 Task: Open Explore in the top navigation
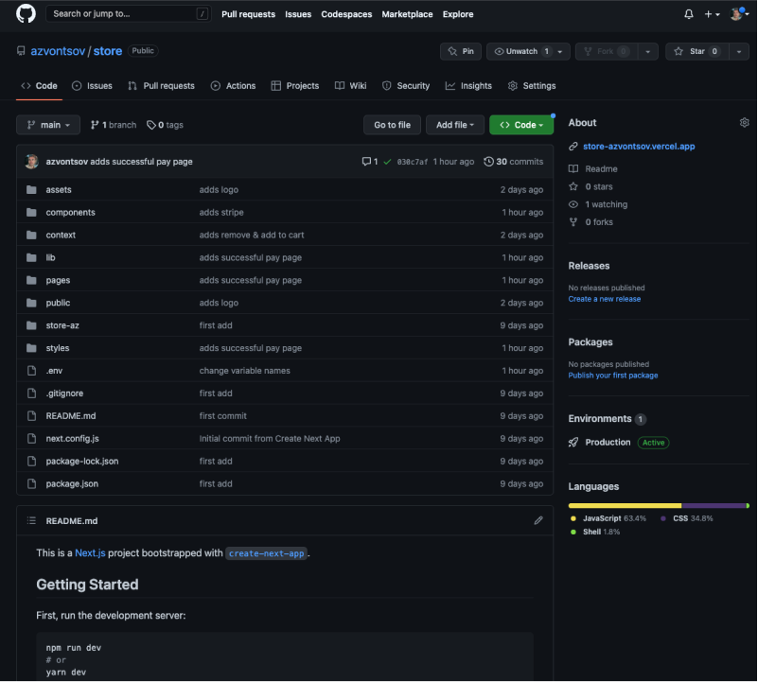point(458,14)
